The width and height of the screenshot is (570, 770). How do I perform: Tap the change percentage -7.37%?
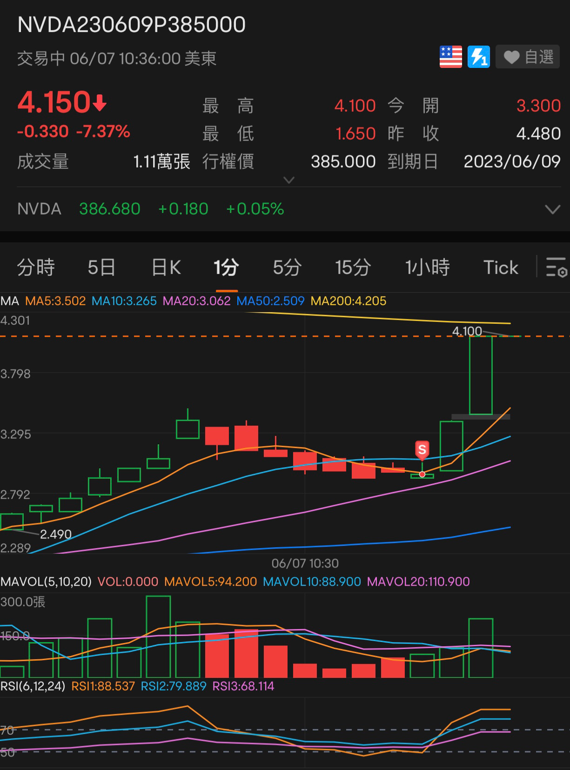[x=103, y=132]
